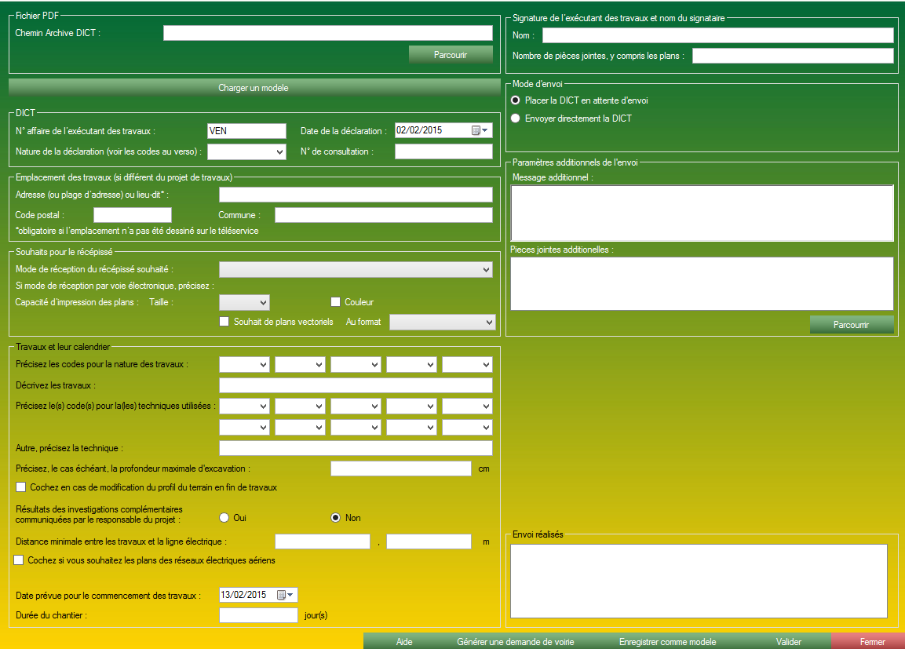The width and height of the screenshot is (905, 649).
Task: Enable the Couleur checkbox
Action: 335,302
